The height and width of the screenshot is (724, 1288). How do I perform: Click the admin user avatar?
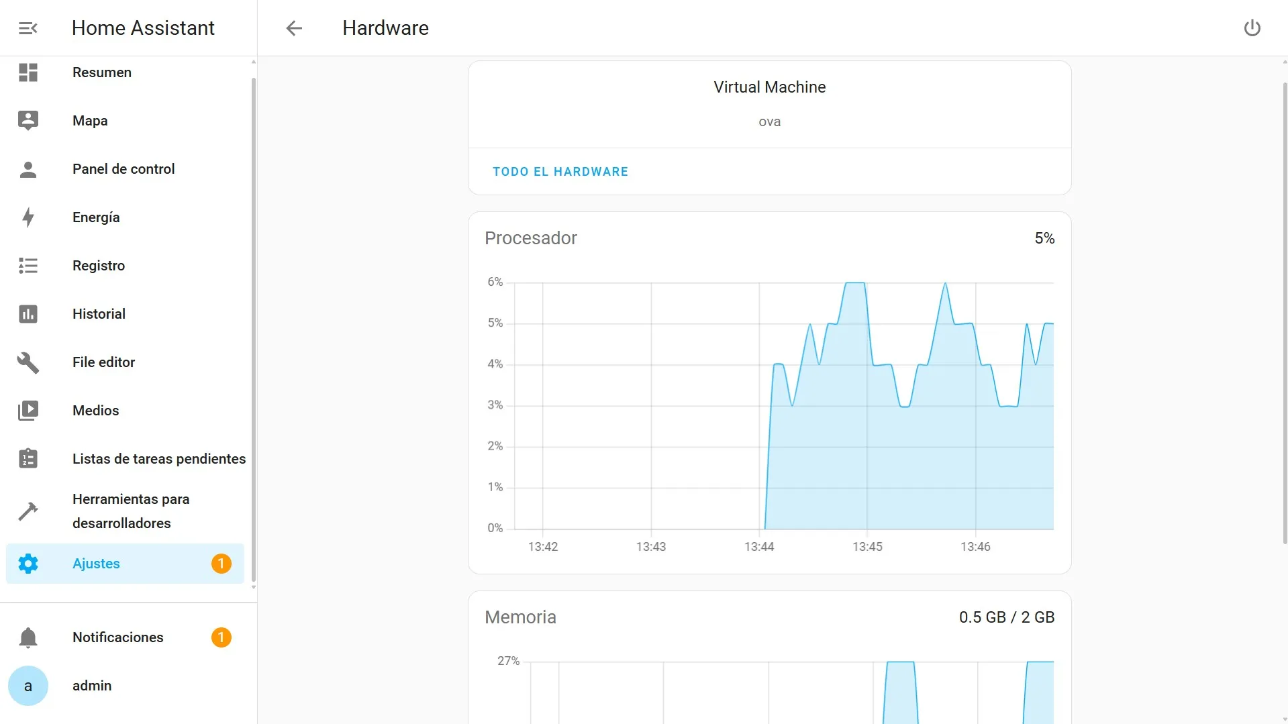pos(28,686)
